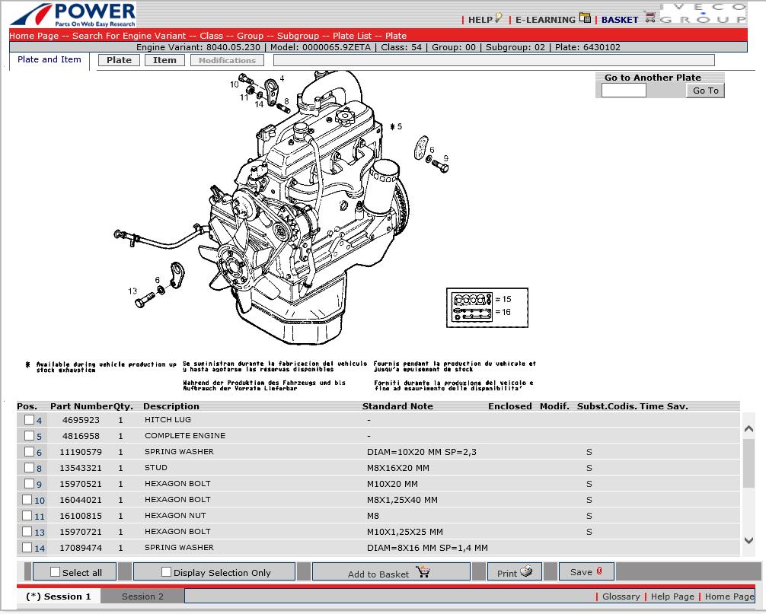Click the Subgroup breadcrumb link

click(x=298, y=36)
